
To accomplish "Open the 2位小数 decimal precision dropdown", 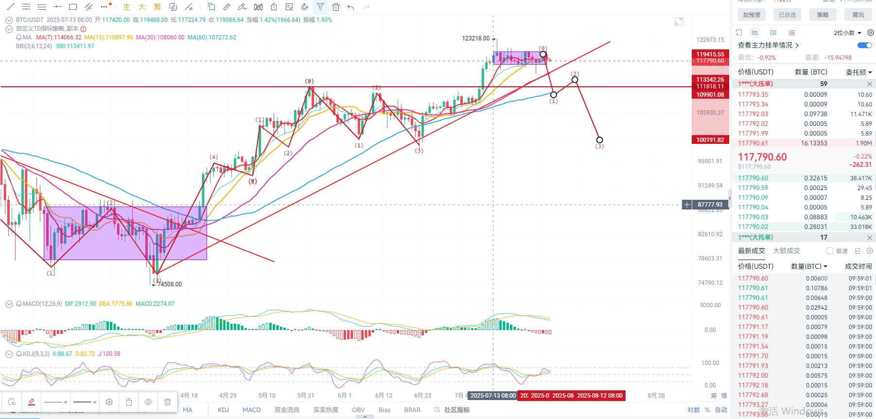I will 847,33.
